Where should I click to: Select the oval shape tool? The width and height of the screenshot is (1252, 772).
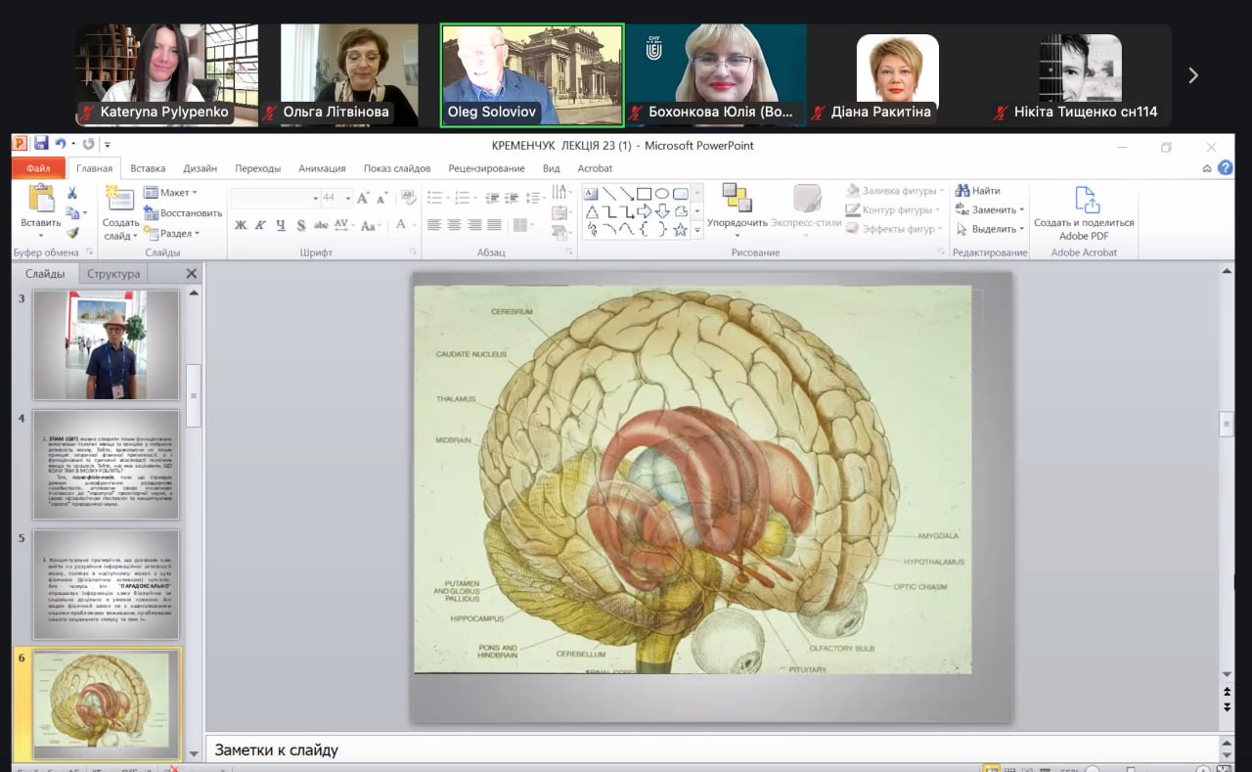662,194
